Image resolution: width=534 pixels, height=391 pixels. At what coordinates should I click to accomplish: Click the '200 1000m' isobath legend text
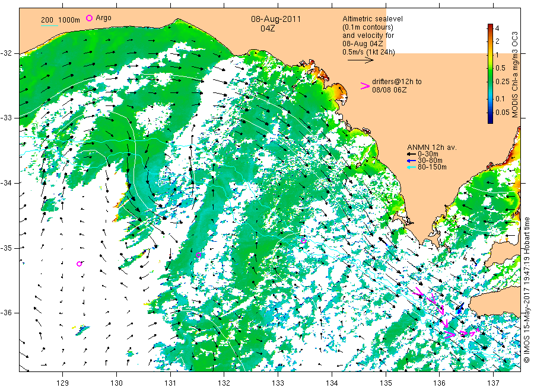61,20
